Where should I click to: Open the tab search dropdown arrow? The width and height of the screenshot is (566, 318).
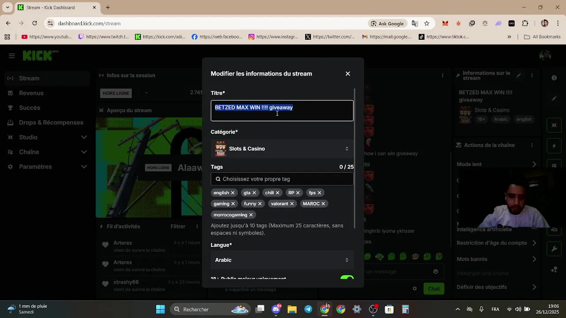[7, 8]
